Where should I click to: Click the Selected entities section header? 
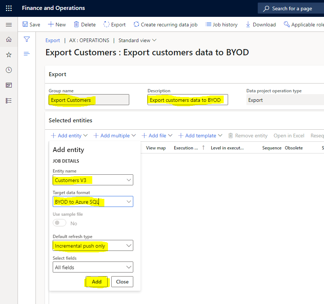[x=70, y=120]
